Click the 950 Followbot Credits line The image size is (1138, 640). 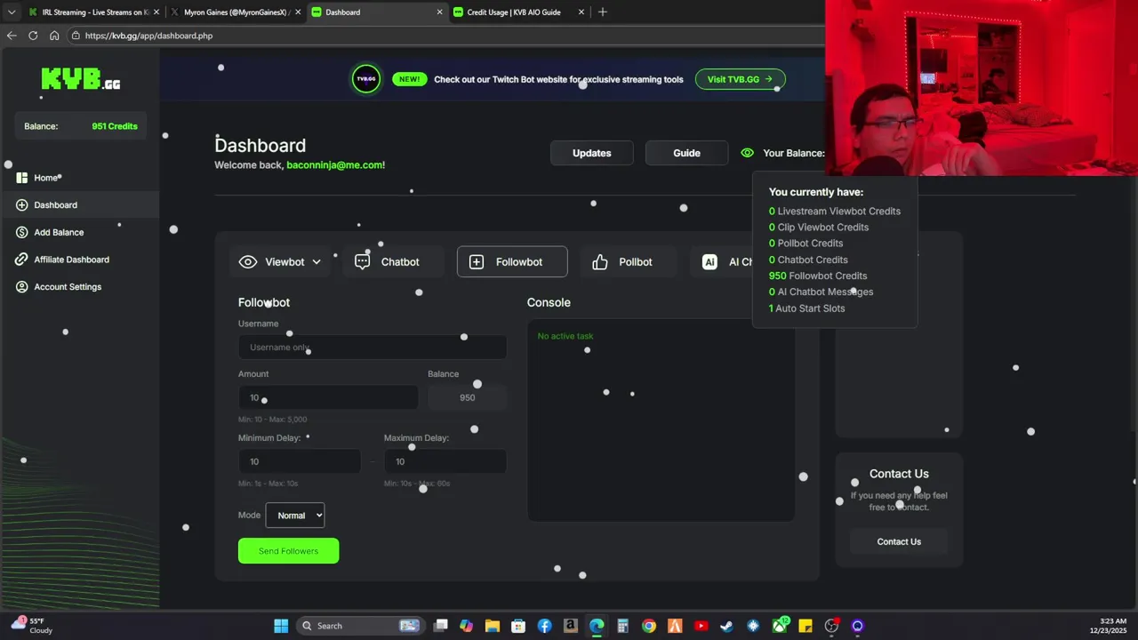tap(818, 276)
